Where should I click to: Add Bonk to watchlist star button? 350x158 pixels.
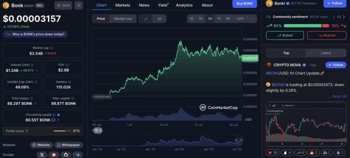pyautogui.click(x=63, y=5)
